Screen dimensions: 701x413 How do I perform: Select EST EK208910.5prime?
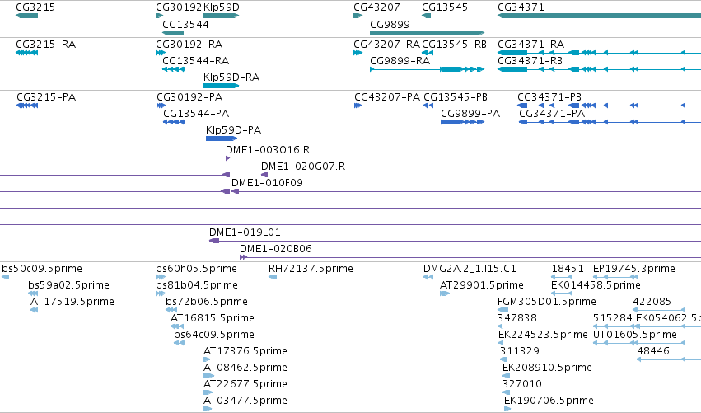coord(547,368)
